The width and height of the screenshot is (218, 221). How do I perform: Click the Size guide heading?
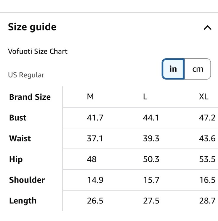tap(32, 27)
